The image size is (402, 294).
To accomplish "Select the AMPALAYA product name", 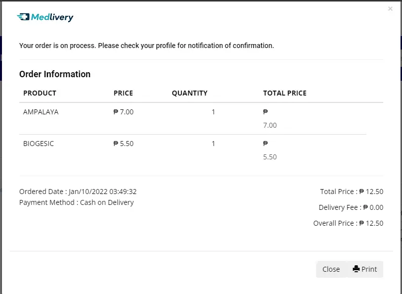I will (x=41, y=112).
